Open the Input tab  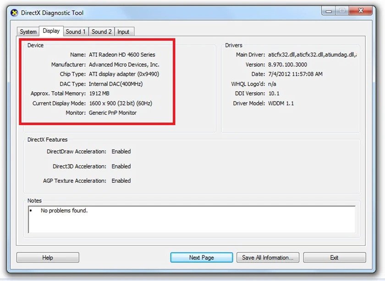(x=124, y=32)
